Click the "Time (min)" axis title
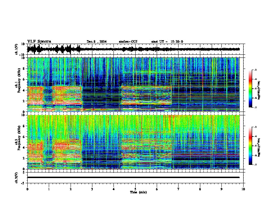This screenshot has width=274, height=212. [x=138, y=192]
